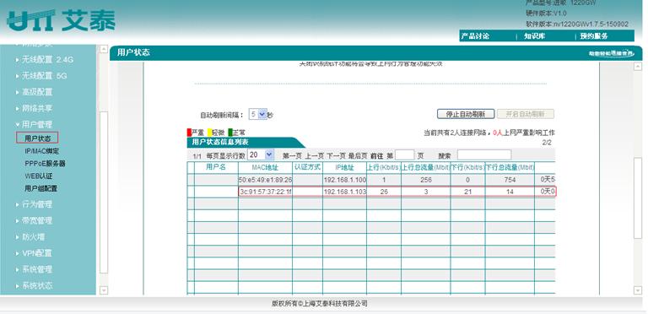Click IP address 192.168.1.103
The height and width of the screenshot is (314, 648).
344,192
